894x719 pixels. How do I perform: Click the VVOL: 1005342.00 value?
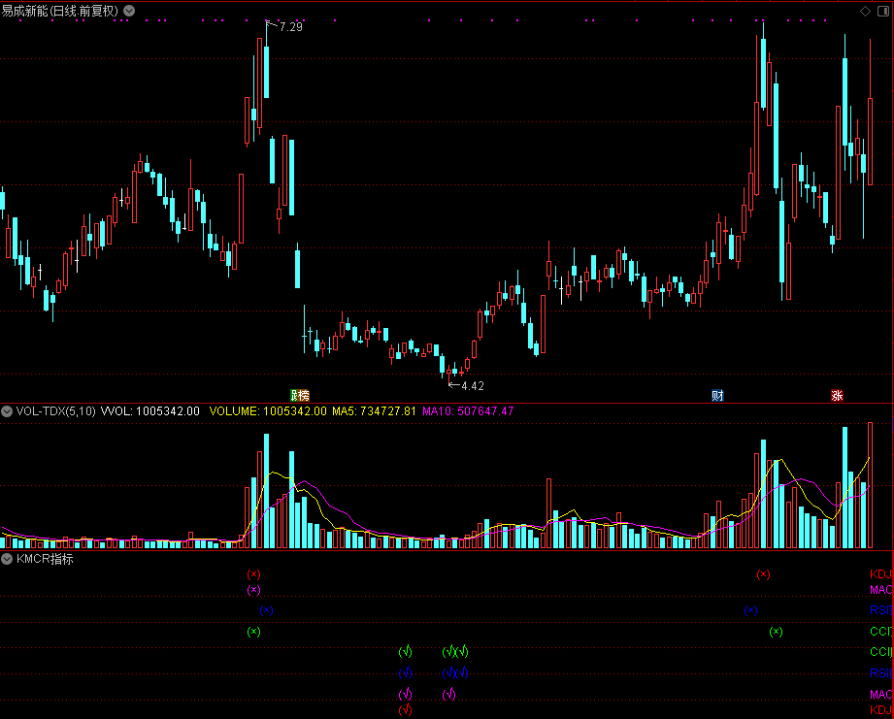(149, 411)
